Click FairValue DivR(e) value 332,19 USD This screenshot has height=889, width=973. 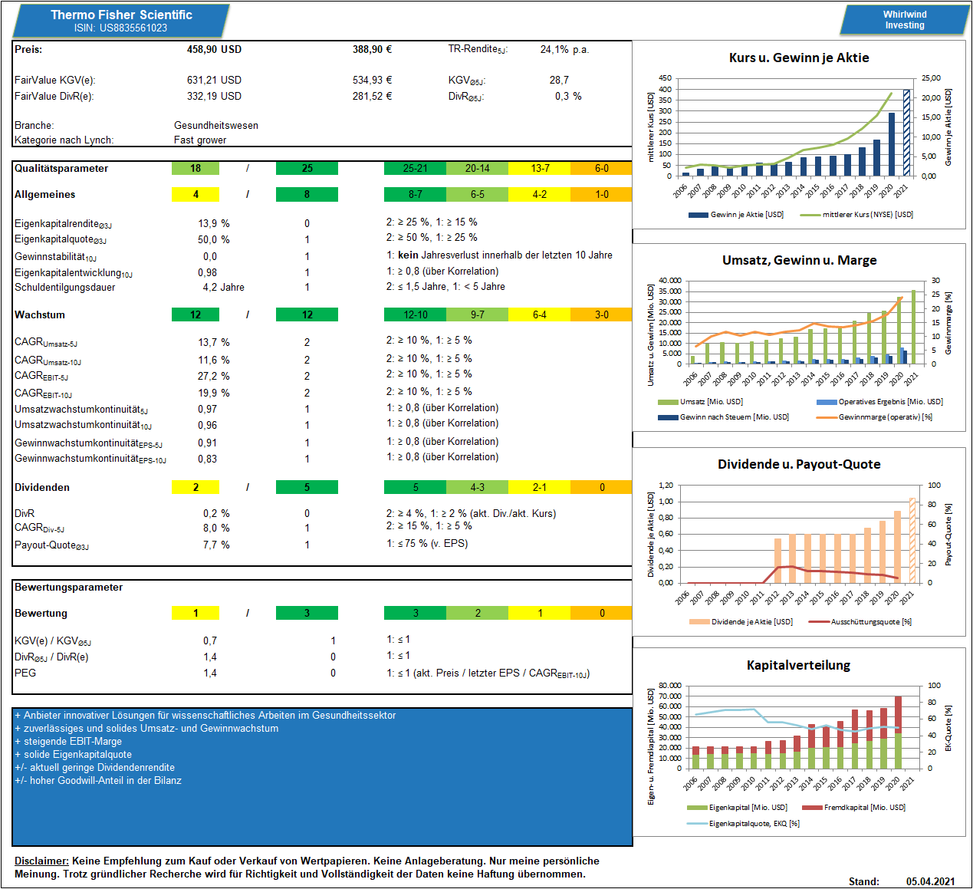tap(214, 96)
